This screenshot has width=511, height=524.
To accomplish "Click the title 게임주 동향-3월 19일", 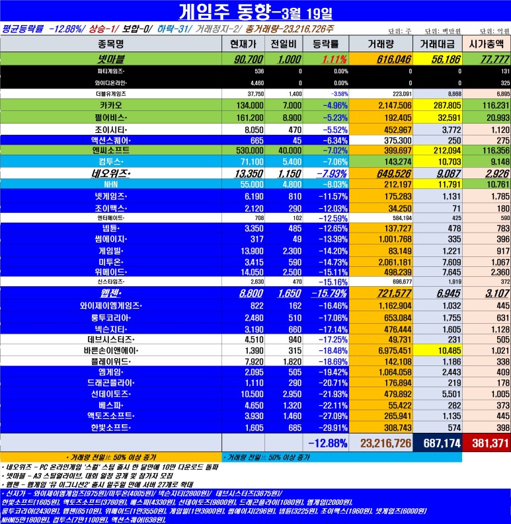I will coord(255,12).
